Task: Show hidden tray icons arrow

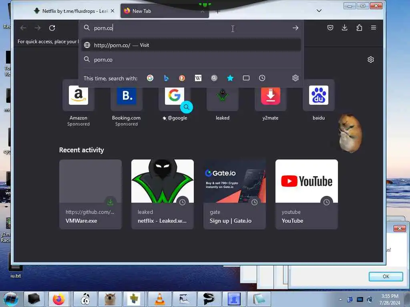Action: coord(340,299)
